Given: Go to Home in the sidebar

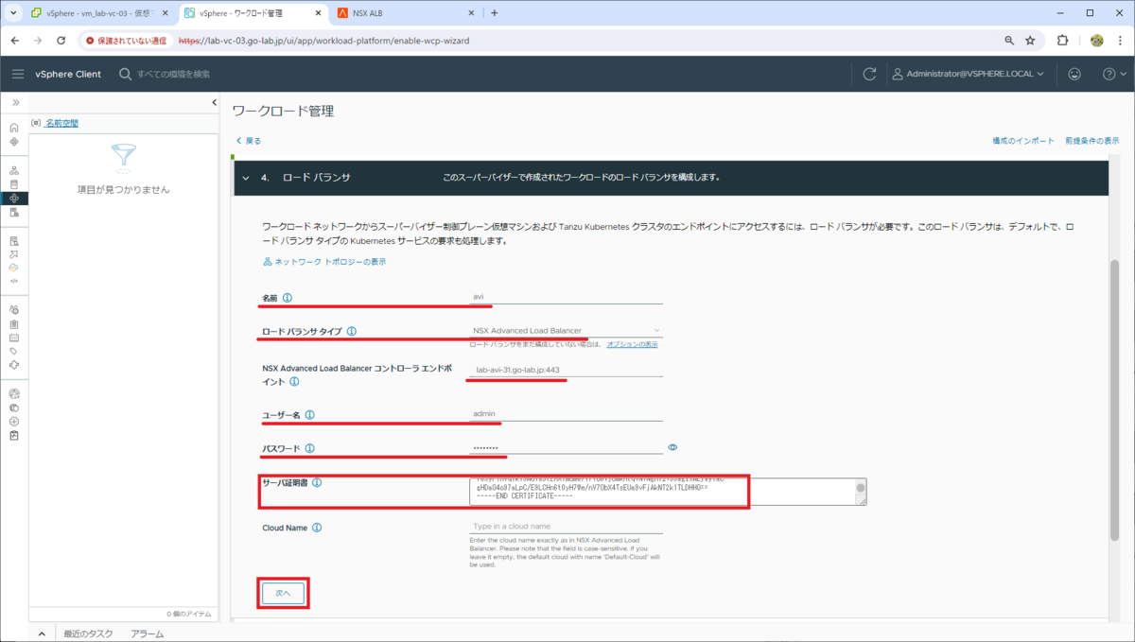Looking at the screenshot, I should tap(14, 128).
